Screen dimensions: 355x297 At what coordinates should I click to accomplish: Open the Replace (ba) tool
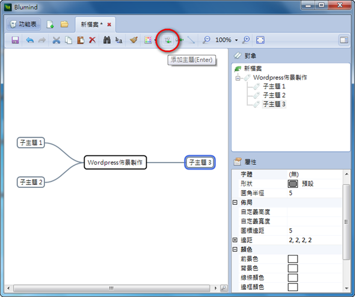pyautogui.click(x=119, y=40)
